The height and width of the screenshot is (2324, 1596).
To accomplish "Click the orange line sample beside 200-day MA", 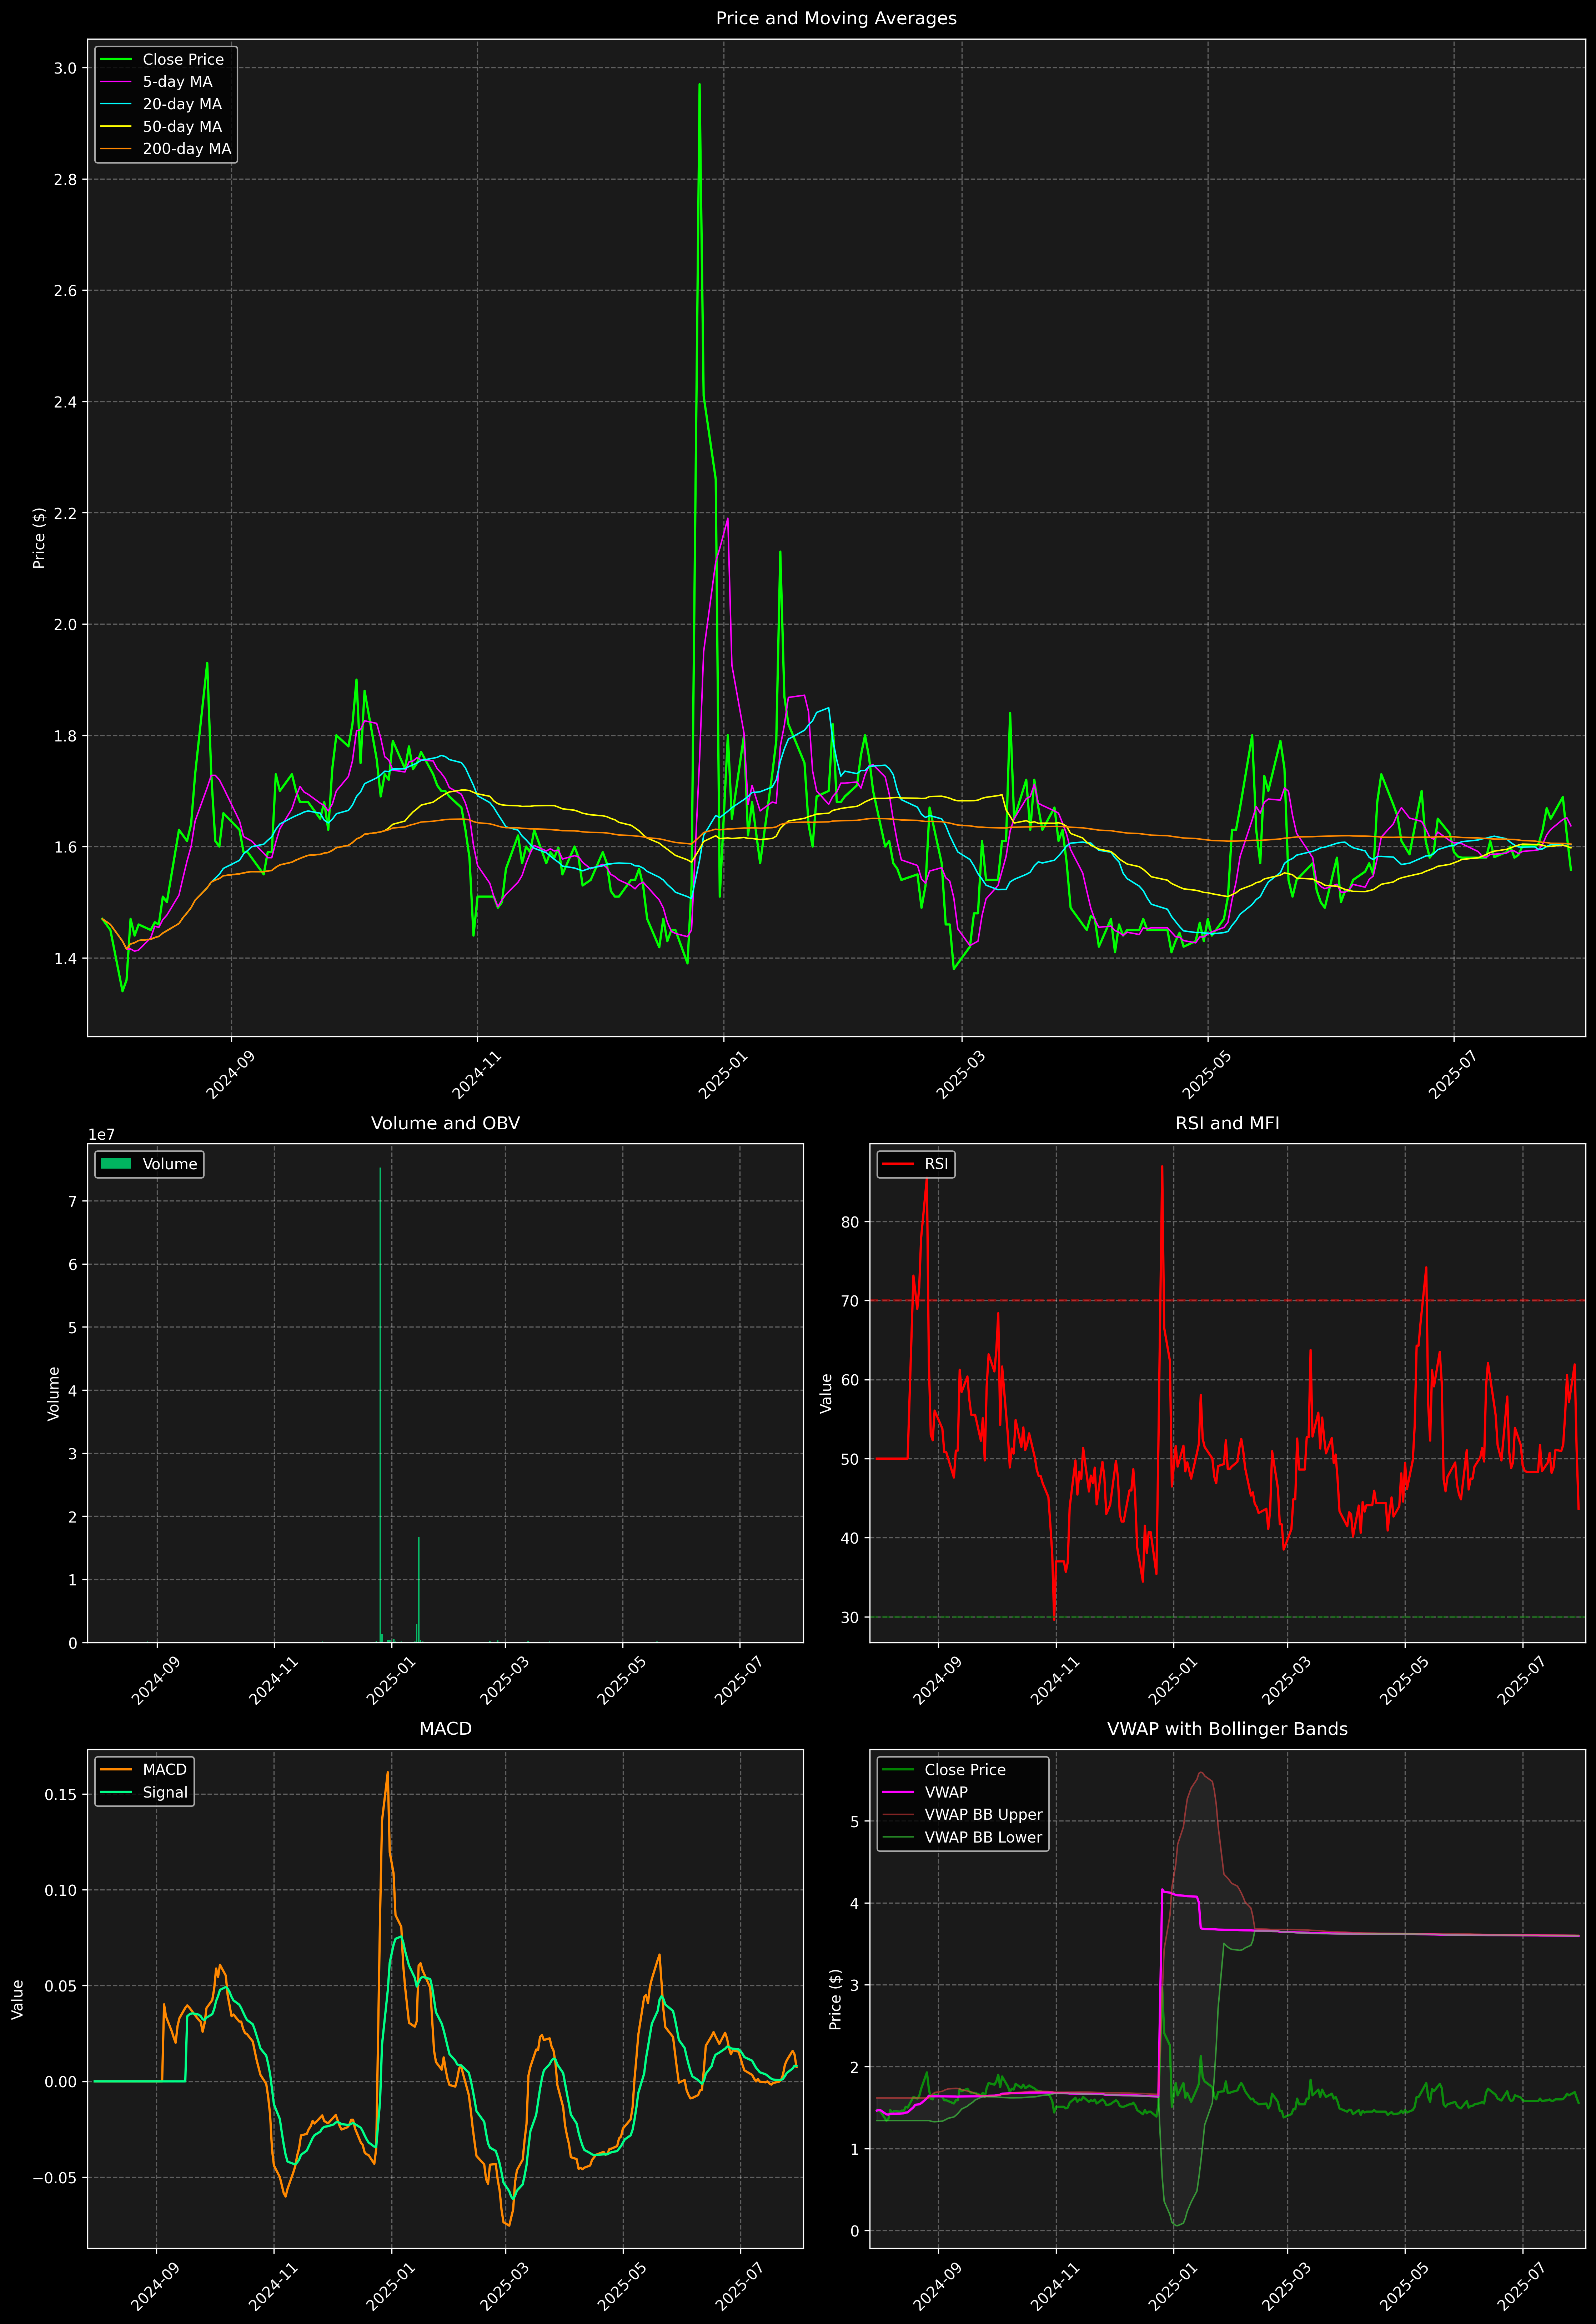I will tap(116, 149).
